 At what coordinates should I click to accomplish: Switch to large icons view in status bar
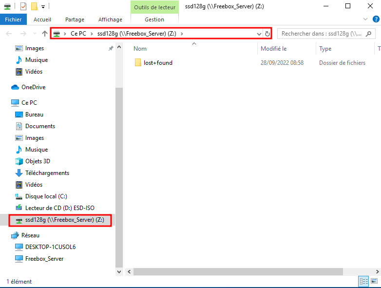coord(374,281)
